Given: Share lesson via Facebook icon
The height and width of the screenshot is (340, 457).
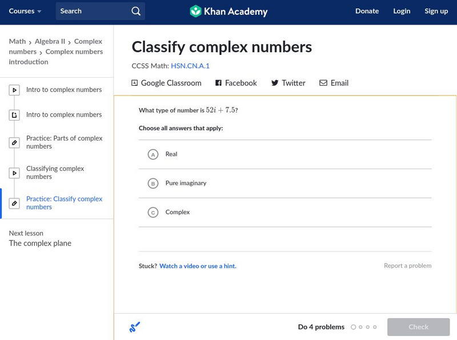Looking at the screenshot, I should 218,83.
